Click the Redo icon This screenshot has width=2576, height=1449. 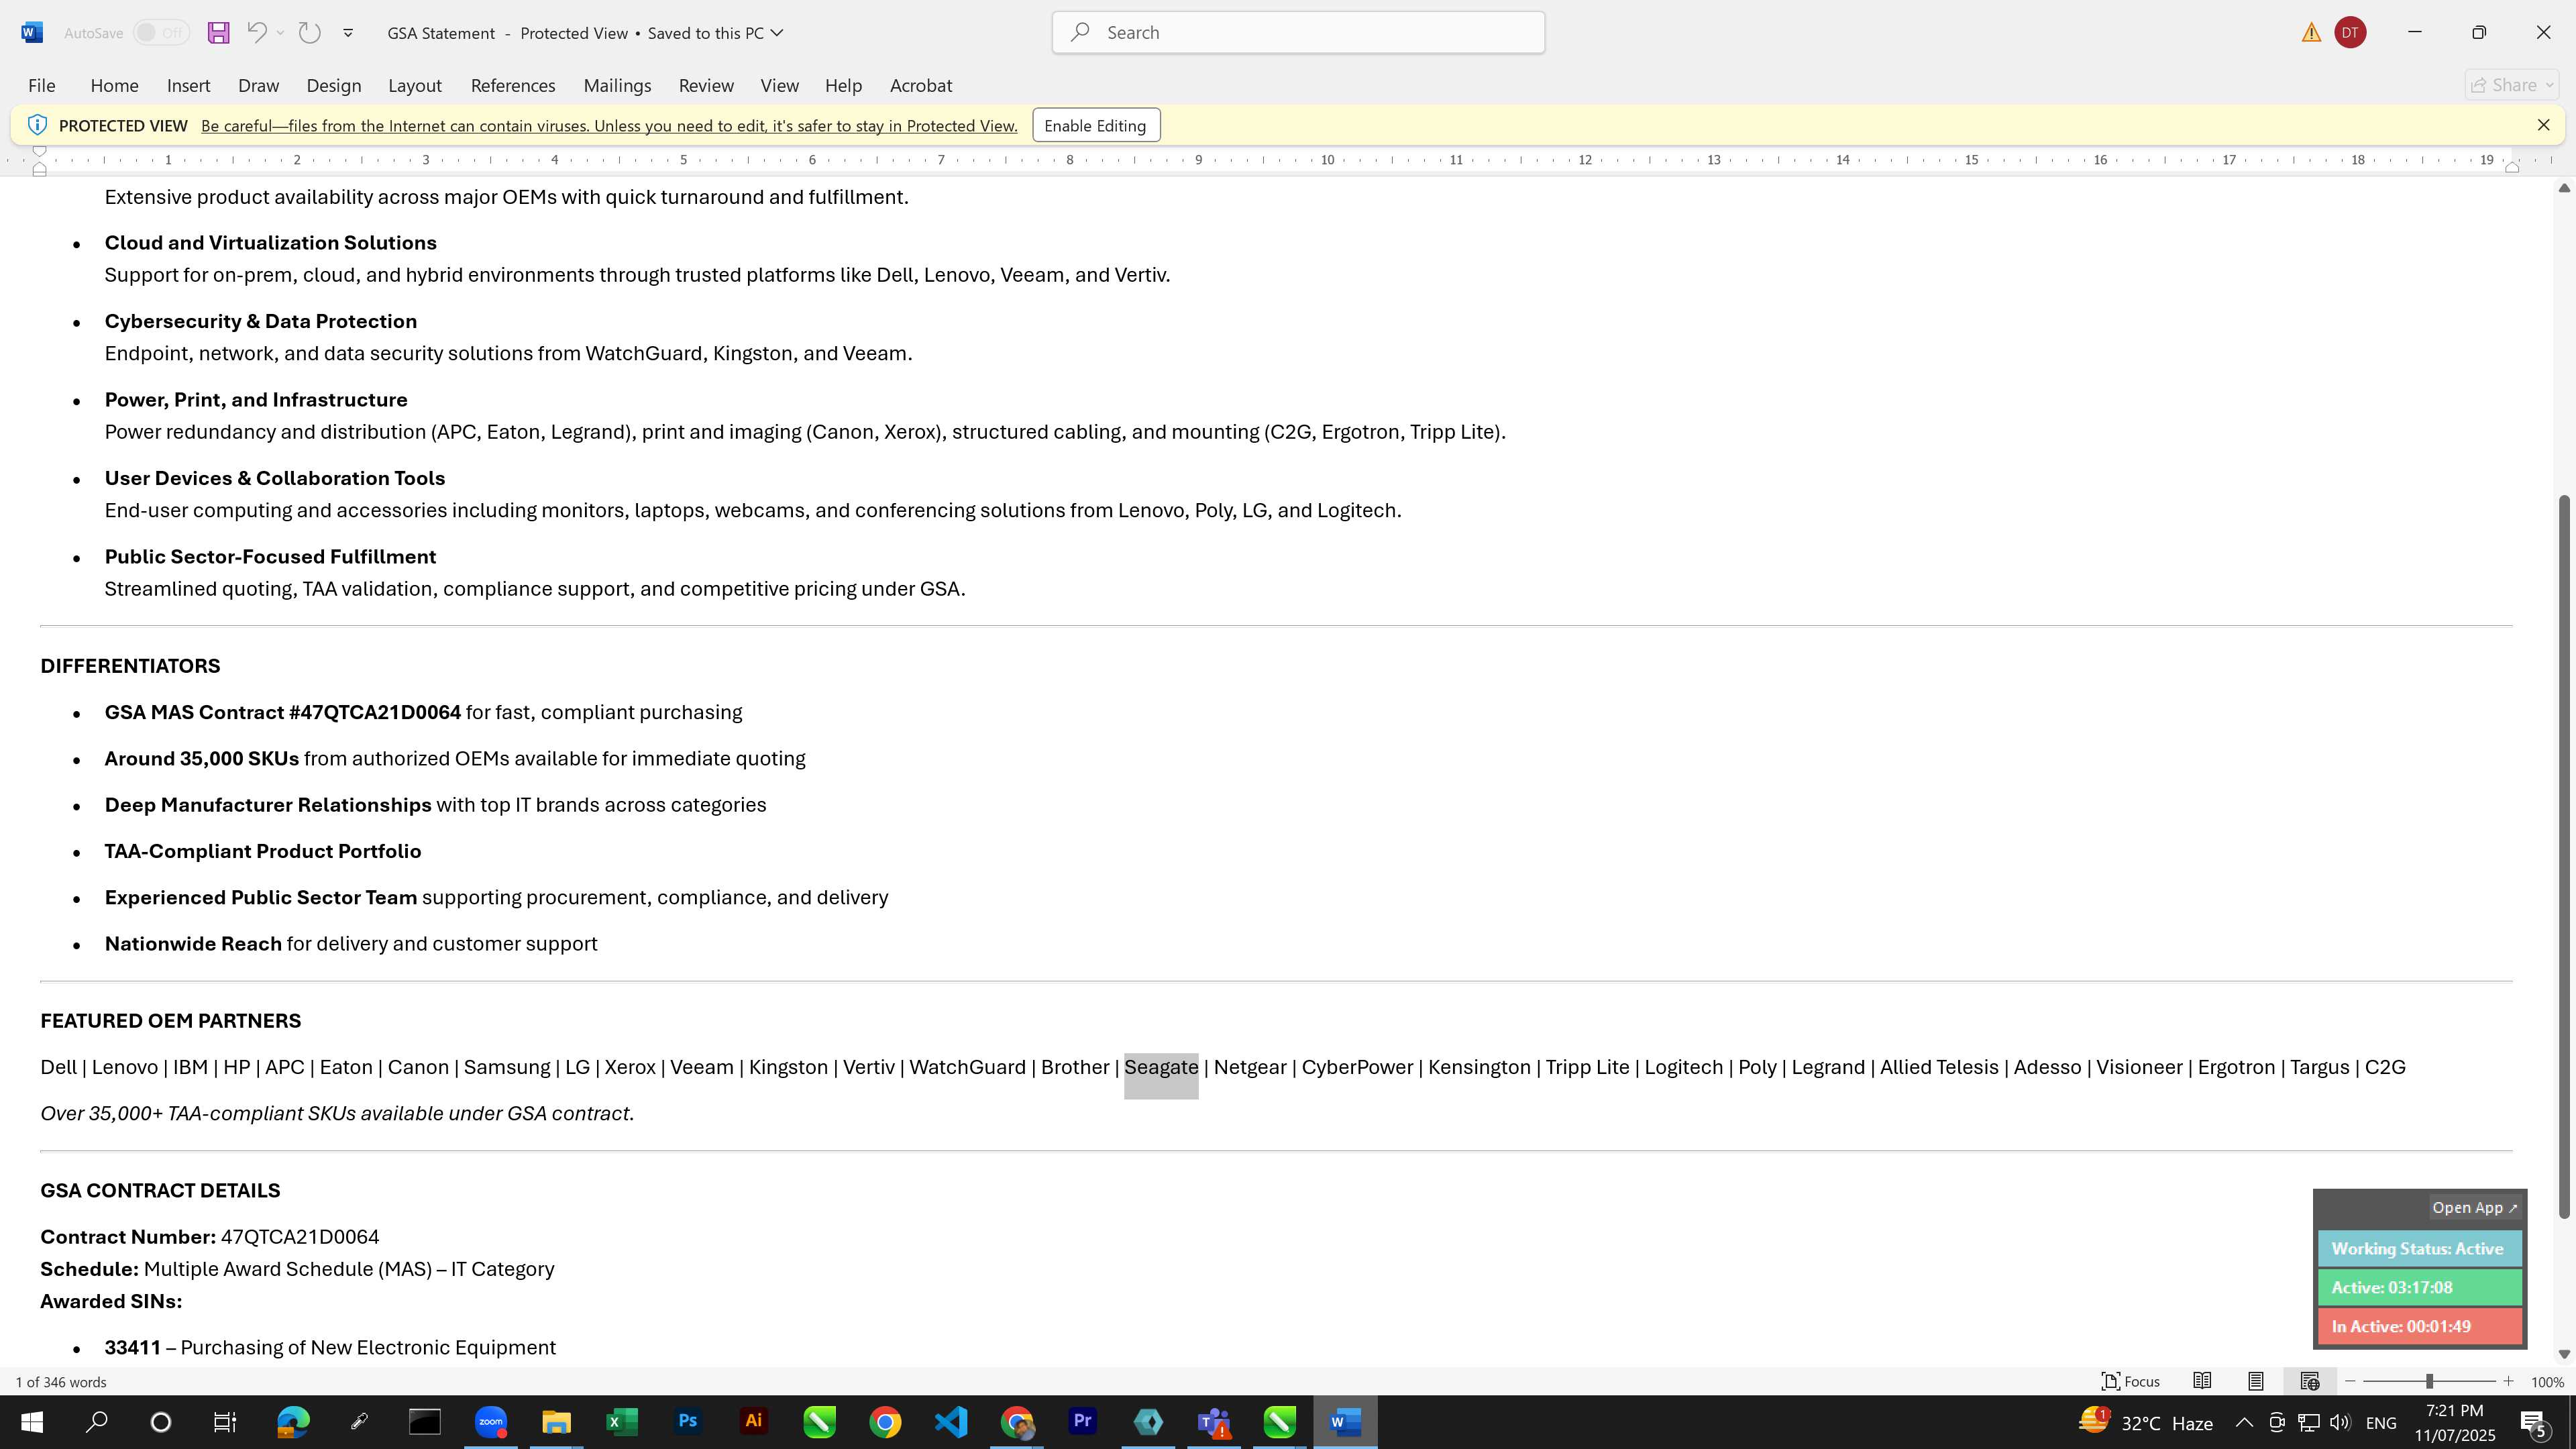[310, 32]
